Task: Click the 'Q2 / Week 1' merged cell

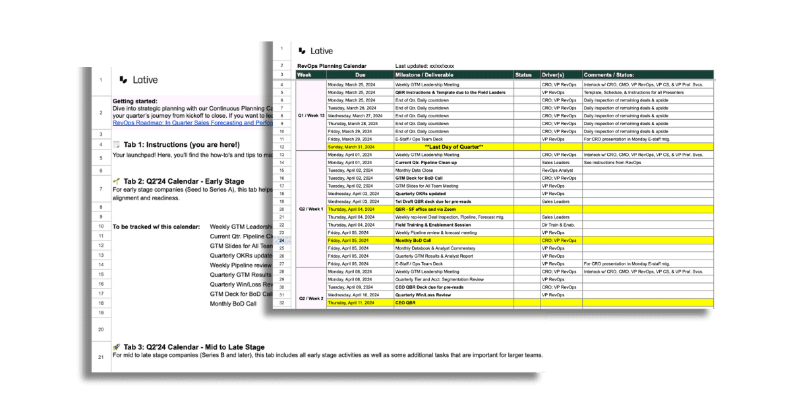Action: (x=310, y=209)
